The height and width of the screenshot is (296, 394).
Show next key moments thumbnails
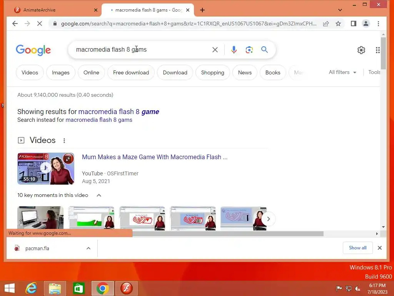[268, 219]
